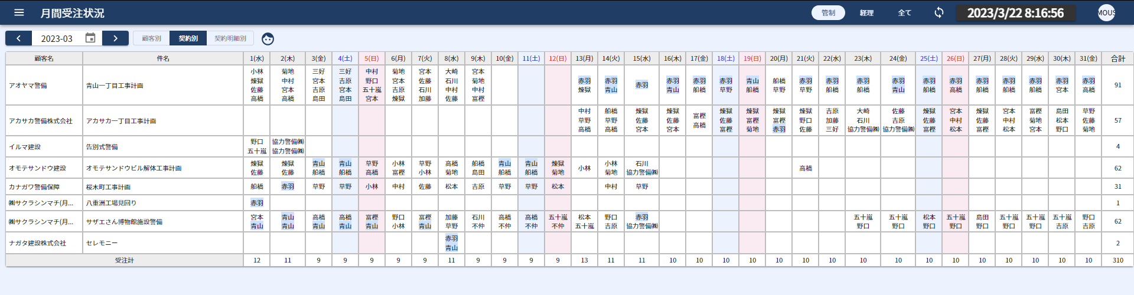Go to the previous month

point(19,38)
